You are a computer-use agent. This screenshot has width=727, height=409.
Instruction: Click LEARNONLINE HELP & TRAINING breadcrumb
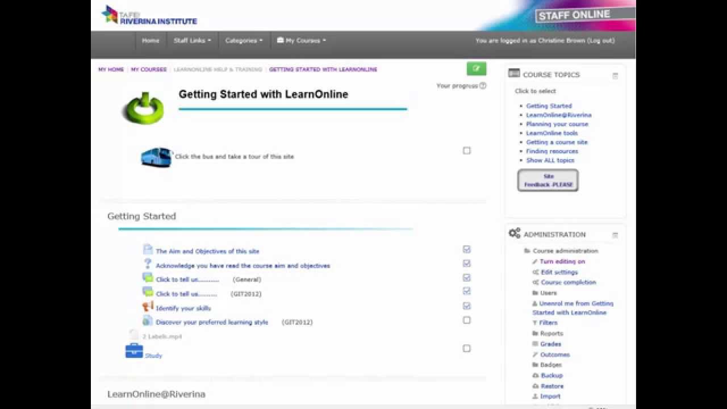(218, 69)
